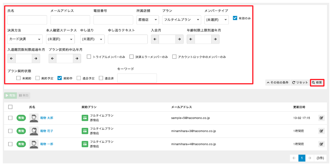
Task: Click 入会月 next month arrow
Action: coord(179,39)
